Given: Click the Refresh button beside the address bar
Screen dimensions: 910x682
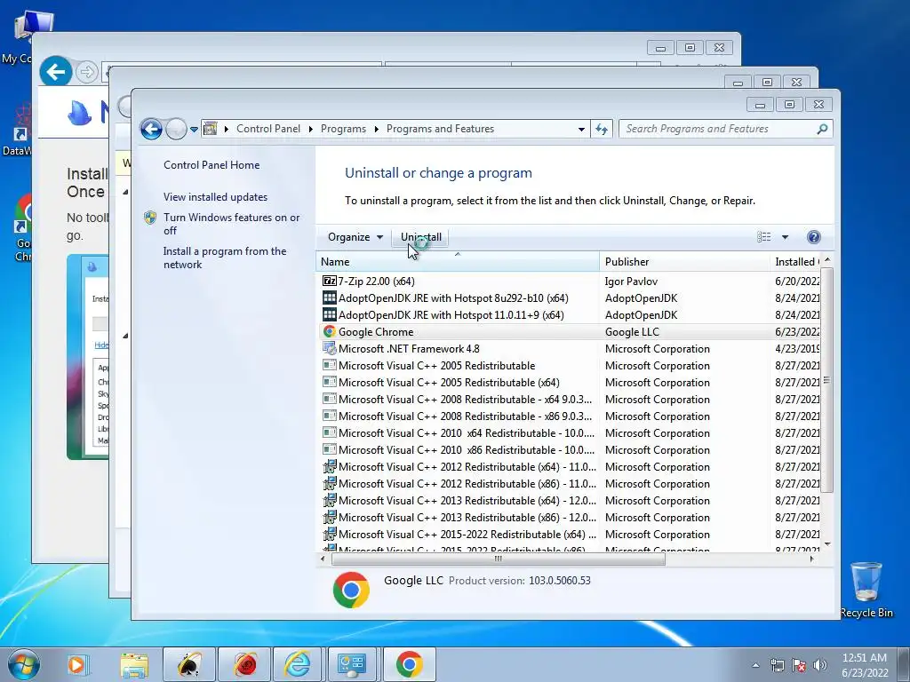Looking at the screenshot, I should [602, 129].
